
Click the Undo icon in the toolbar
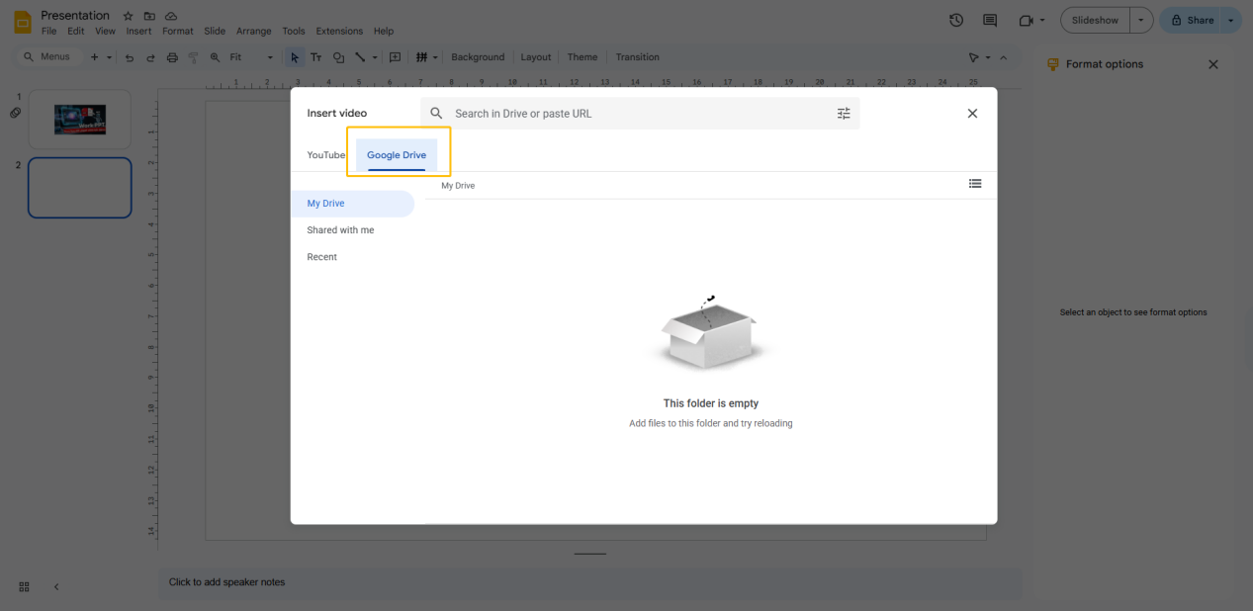(x=129, y=56)
